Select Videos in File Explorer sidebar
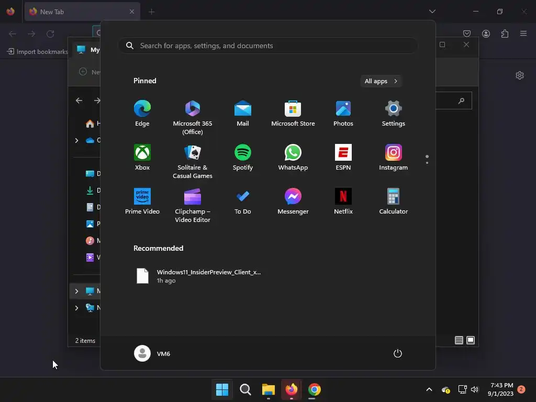Viewport: 536px width, 402px height. (x=93, y=258)
